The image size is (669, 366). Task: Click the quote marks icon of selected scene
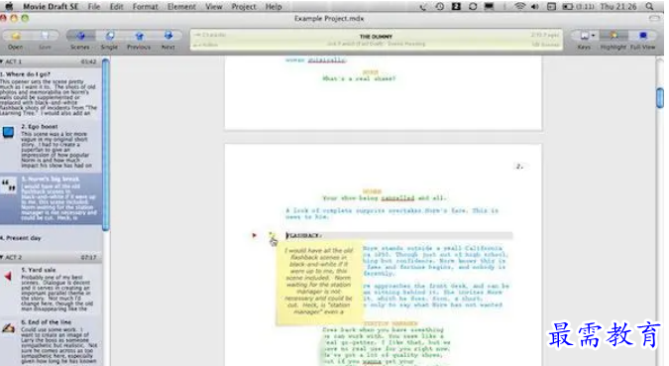(x=8, y=185)
